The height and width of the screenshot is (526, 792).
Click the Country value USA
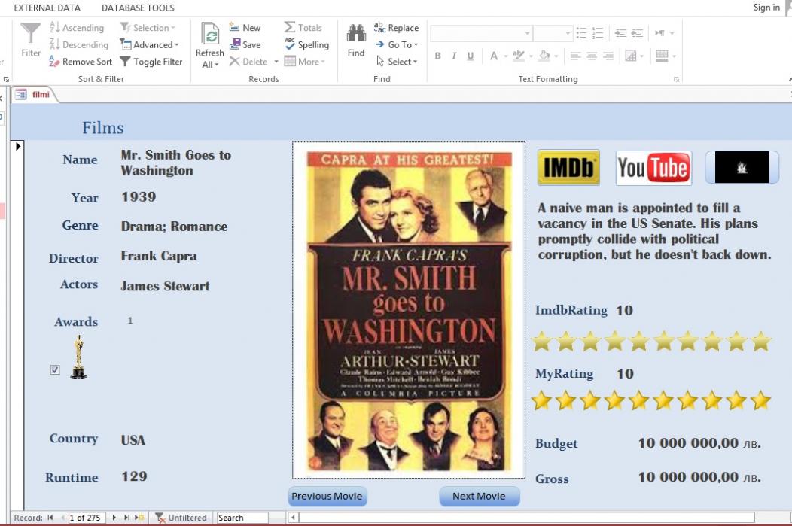[133, 440]
